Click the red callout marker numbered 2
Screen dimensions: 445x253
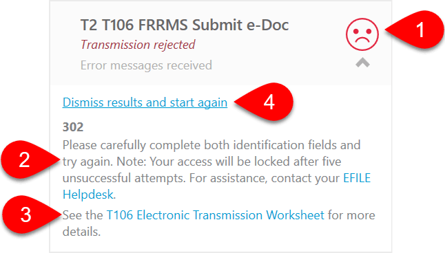click(x=30, y=159)
